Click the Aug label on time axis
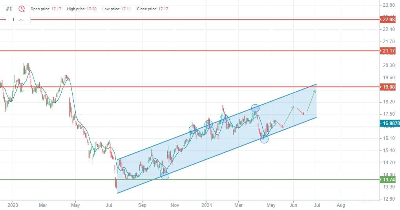The width and height of the screenshot is (400, 210). coord(341,205)
